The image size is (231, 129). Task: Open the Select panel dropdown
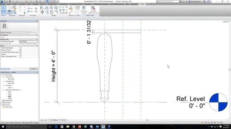click(4, 15)
